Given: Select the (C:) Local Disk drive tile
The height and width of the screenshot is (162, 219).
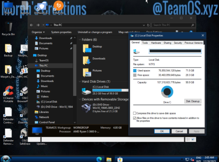Looking at the screenshot, I should [105, 90].
